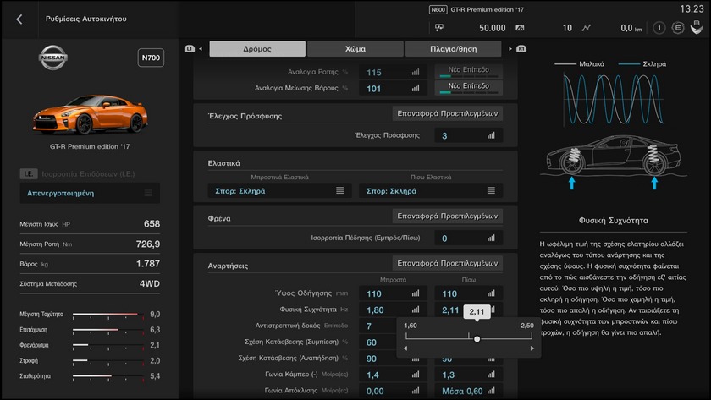Open the Πίσω Ελαστικά tire dropdown

[x=430, y=191]
